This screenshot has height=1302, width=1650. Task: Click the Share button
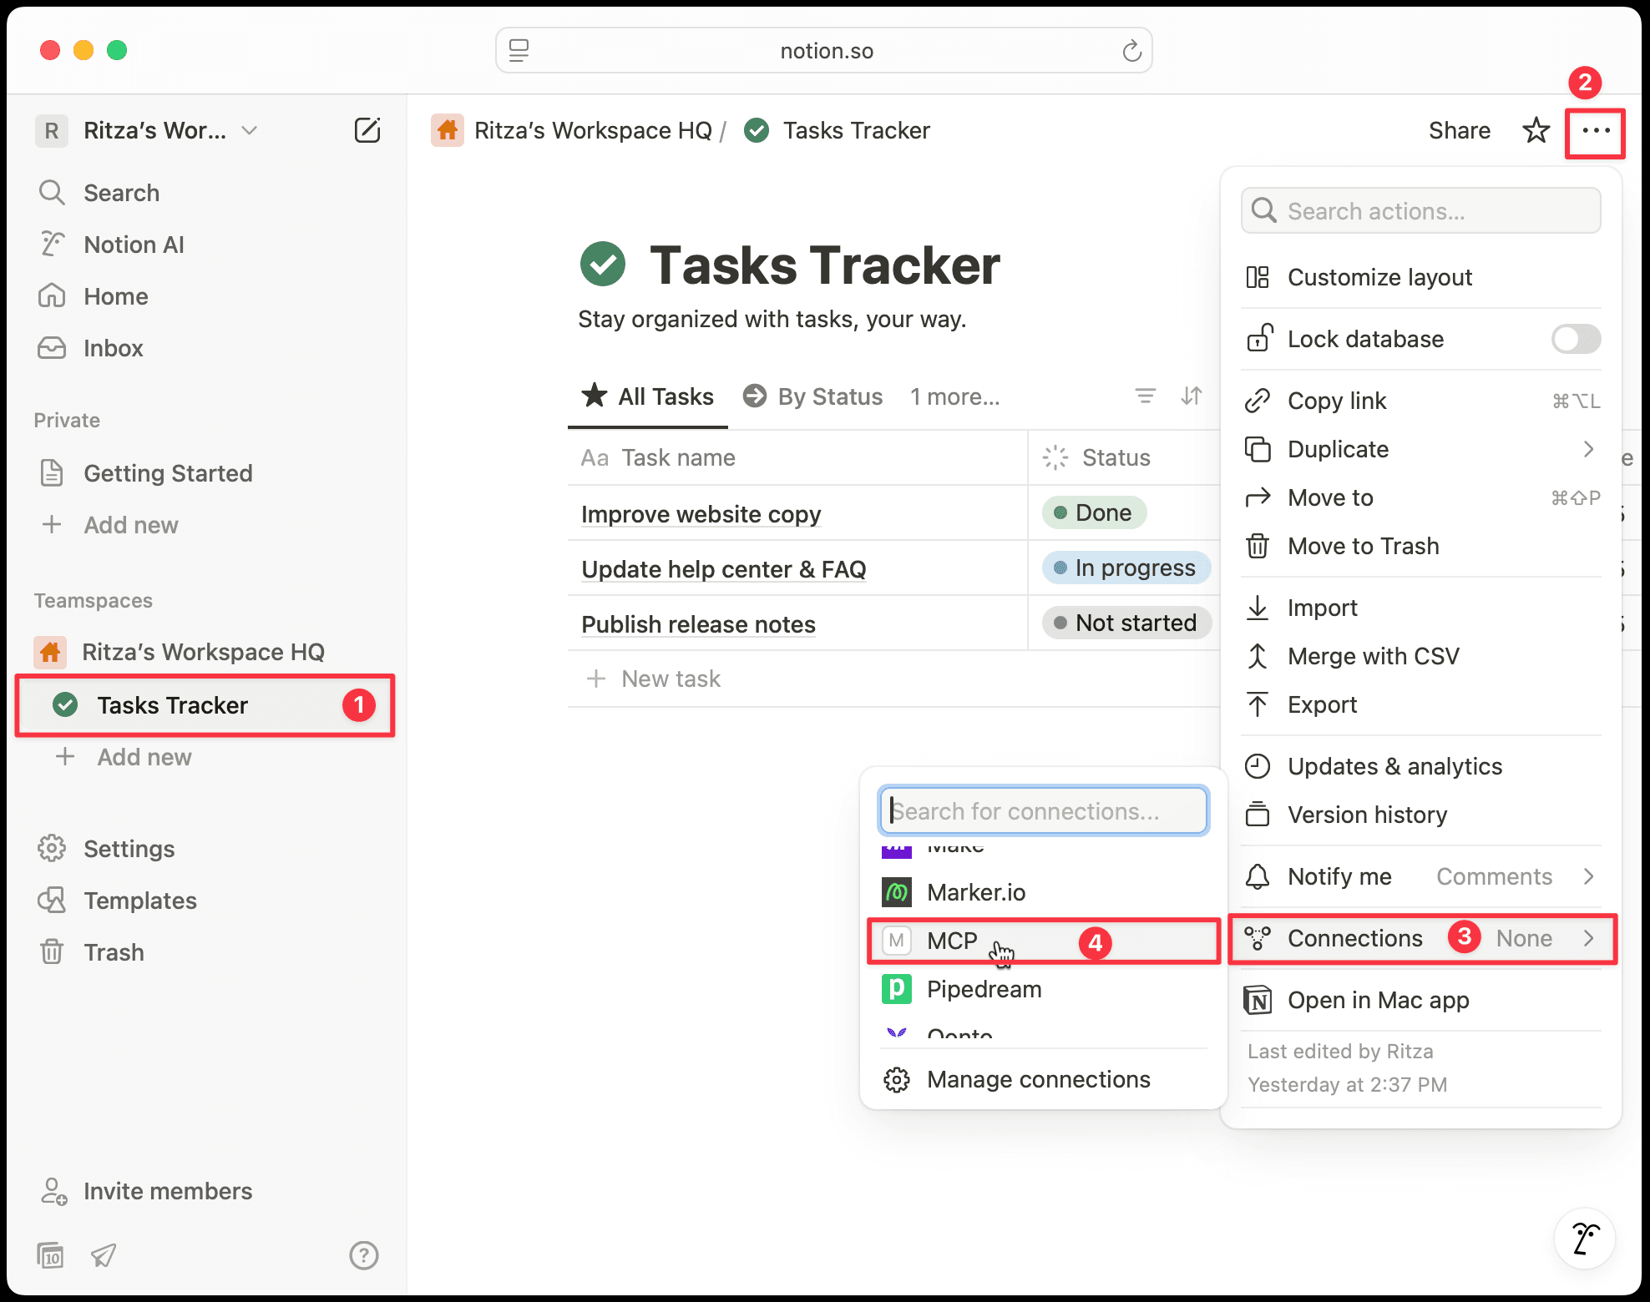pos(1459,130)
